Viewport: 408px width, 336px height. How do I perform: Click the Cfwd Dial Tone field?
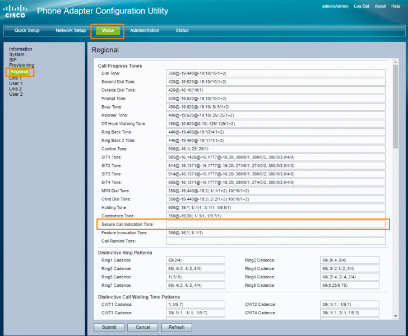point(276,199)
